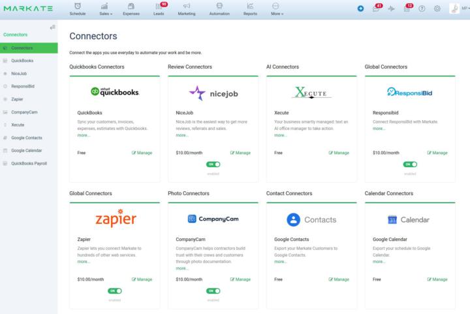Expand the Responsibid description with more link
This screenshot has height=314, width=470.
click(x=379, y=129)
